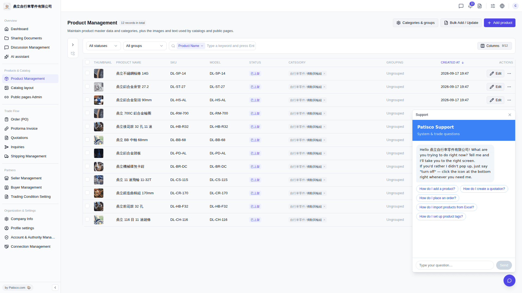522x293 pixels.
Task: Sort by the CREATED AT column
Action: (x=452, y=62)
